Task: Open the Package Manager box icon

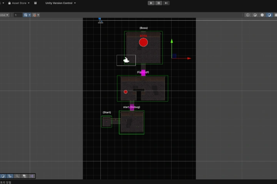Action: pyautogui.click(x=35, y=3)
